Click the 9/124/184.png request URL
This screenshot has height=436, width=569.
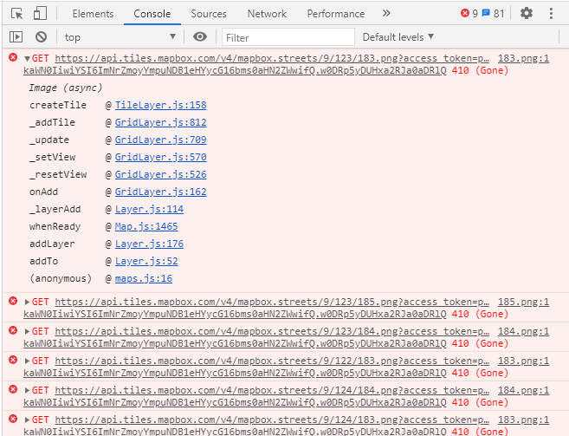[x=272, y=390]
